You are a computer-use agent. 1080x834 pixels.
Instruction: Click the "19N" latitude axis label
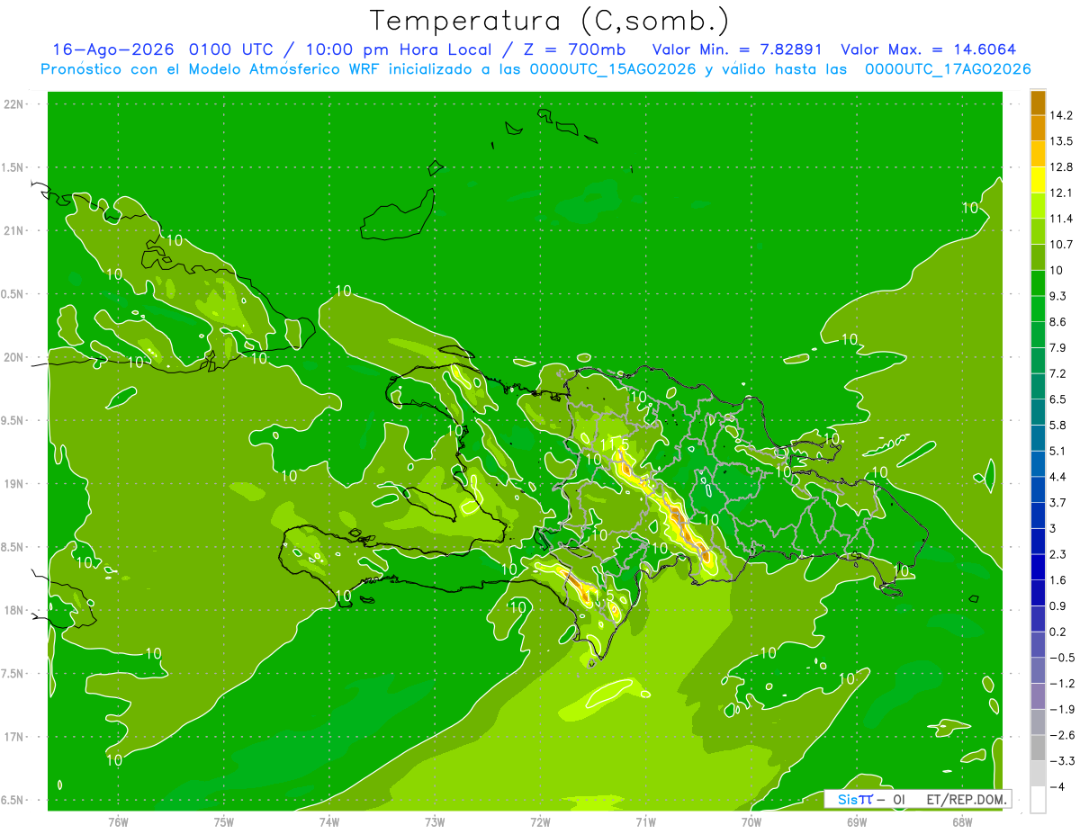point(13,484)
